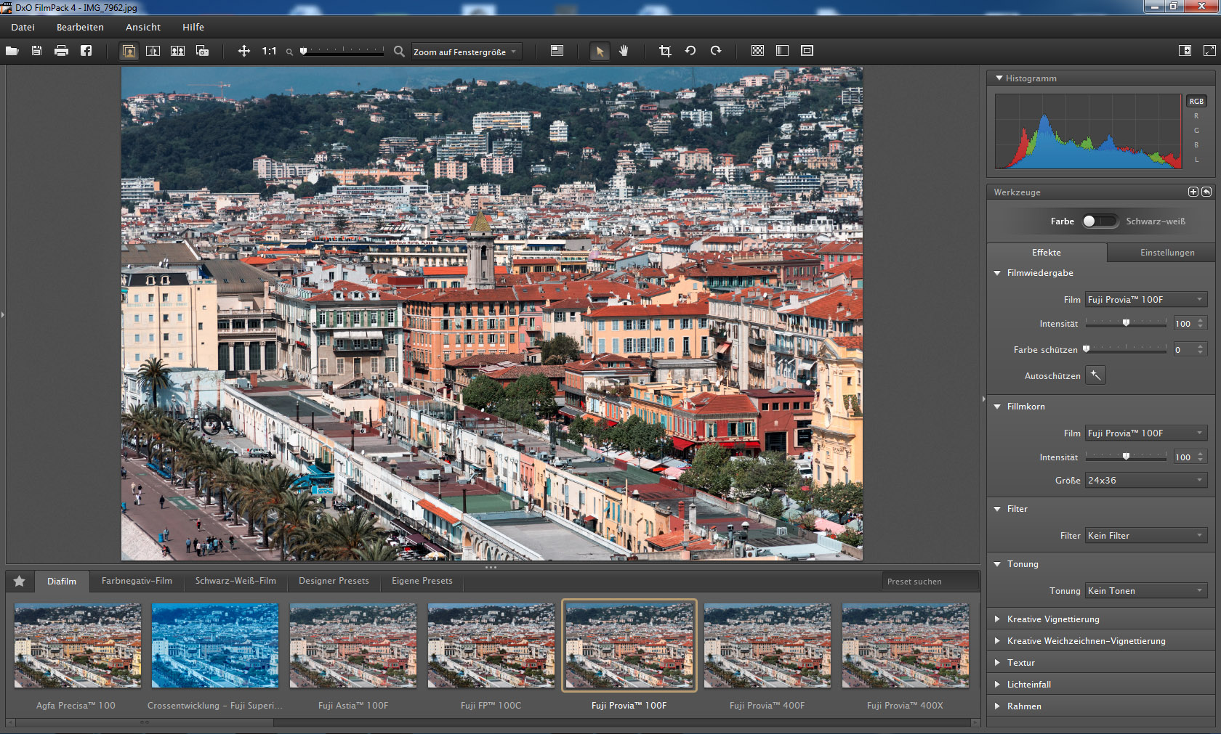Expand the Kreative Vignettierung section
The image size is (1221, 734).
(997, 619)
